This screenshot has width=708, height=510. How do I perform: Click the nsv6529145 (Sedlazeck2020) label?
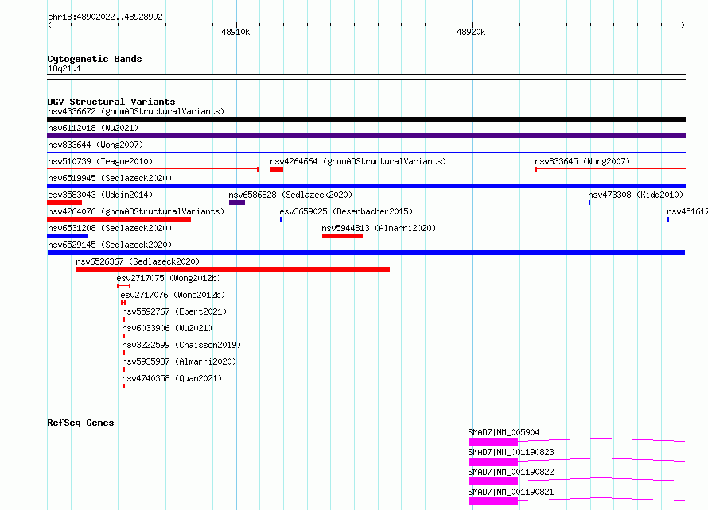pyautogui.click(x=110, y=245)
